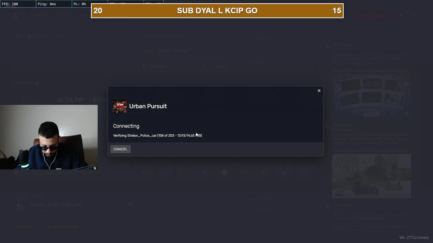Click the Ver. 27722/canary version label

(x=414, y=238)
